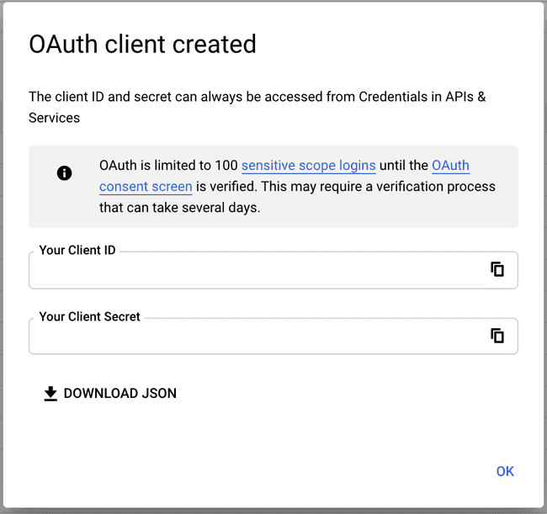Click the "that can take several days" text
Screen dimensions: 547x514
click(x=179, y=208)
